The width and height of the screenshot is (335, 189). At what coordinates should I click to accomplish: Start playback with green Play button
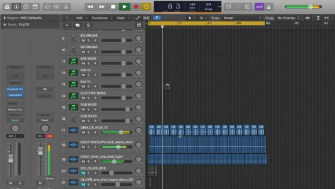point(125,7)
